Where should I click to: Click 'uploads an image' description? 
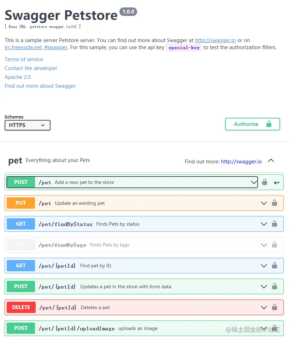pos(138,329)
